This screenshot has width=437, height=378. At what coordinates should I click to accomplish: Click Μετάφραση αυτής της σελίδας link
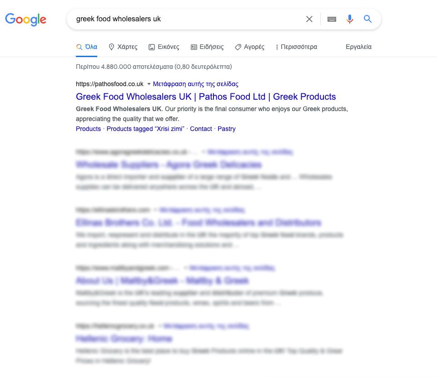[x=195, y=84]
